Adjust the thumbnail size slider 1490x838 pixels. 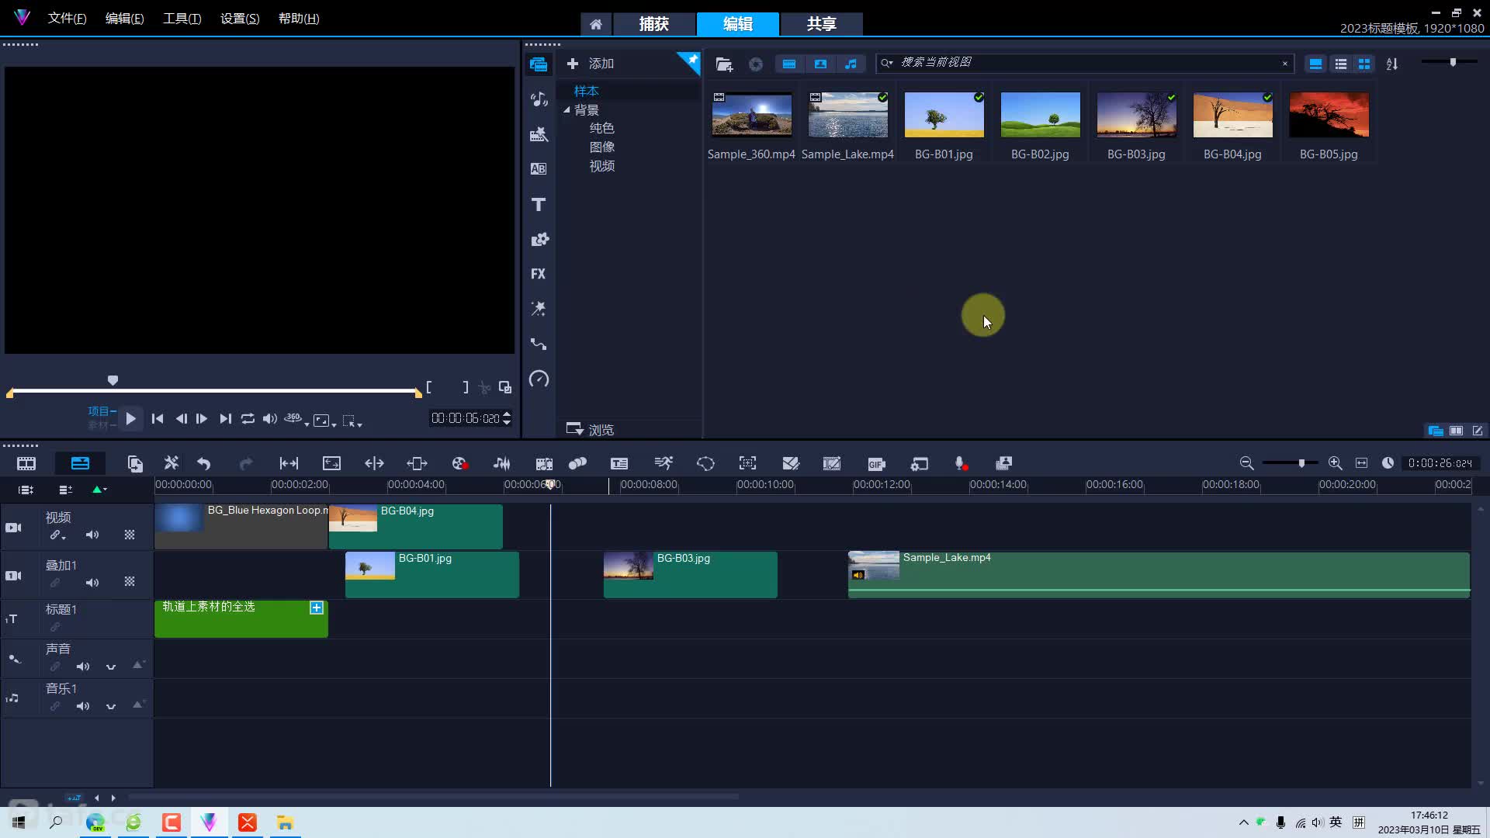pos(1453,62)
